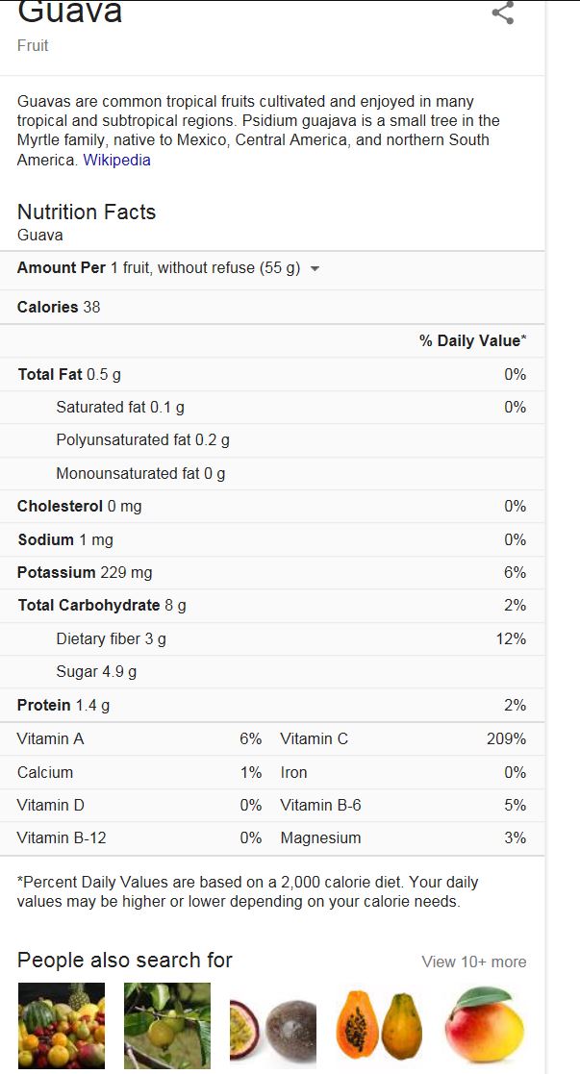Select the mixed fruits thumbnail
This screenshot has height=1074, width=580.
[61, 1025]
